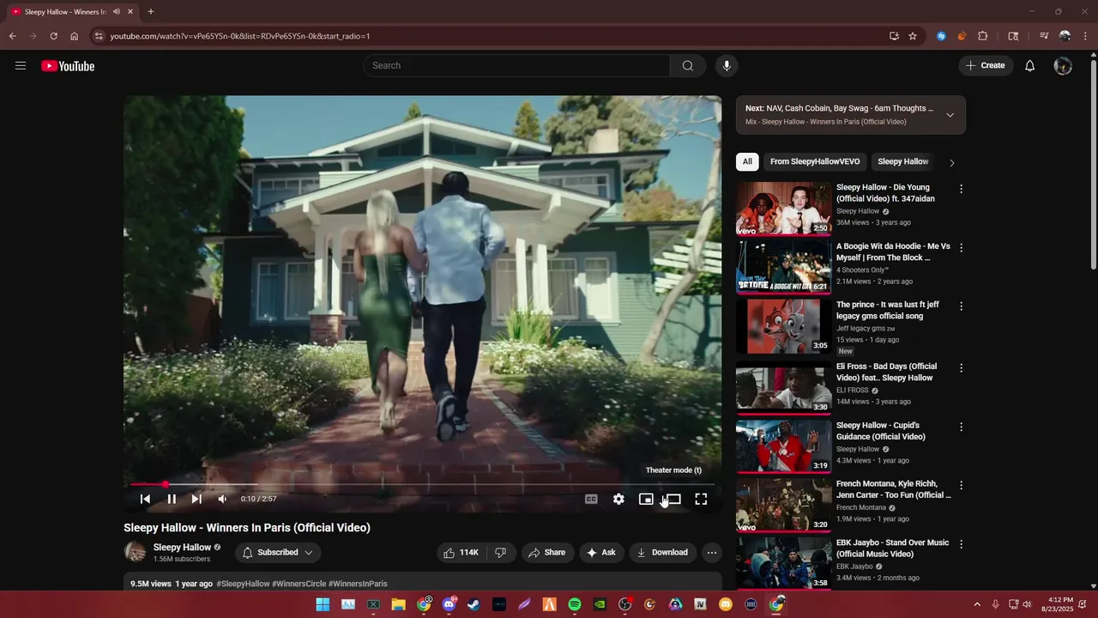The image size is (1098, 618).
Task: Open the YouTube notifications bell
Action: pos(1030,66)
